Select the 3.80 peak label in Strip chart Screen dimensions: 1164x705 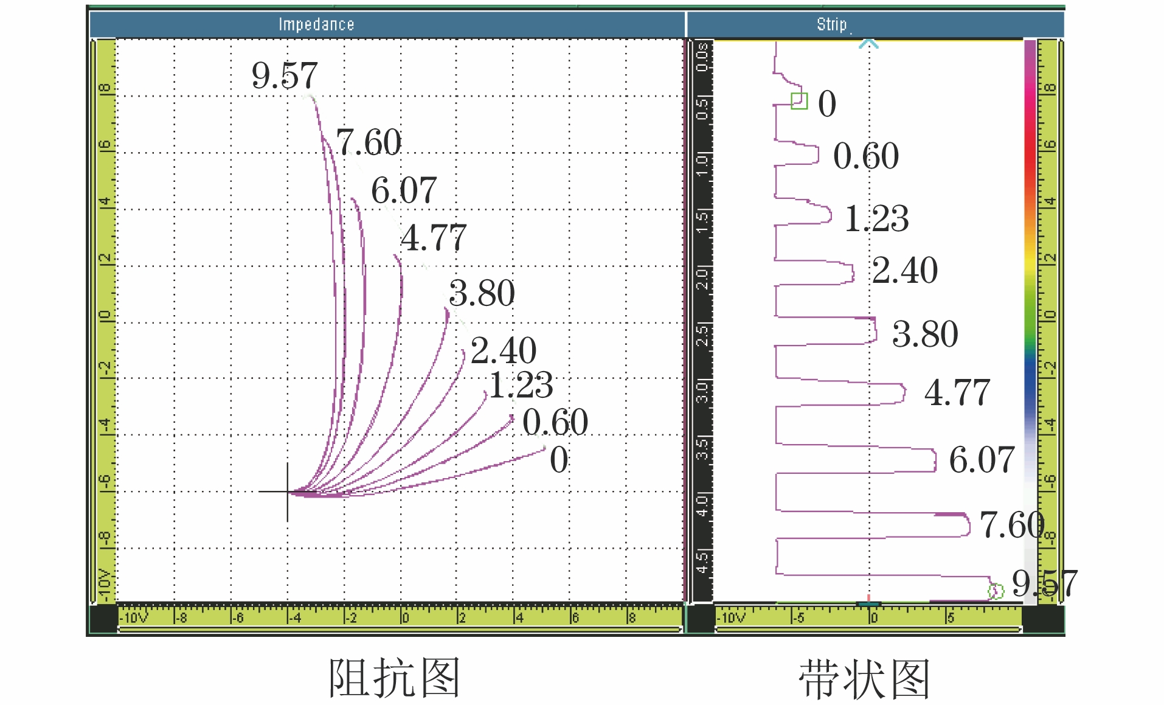point(924,334)
